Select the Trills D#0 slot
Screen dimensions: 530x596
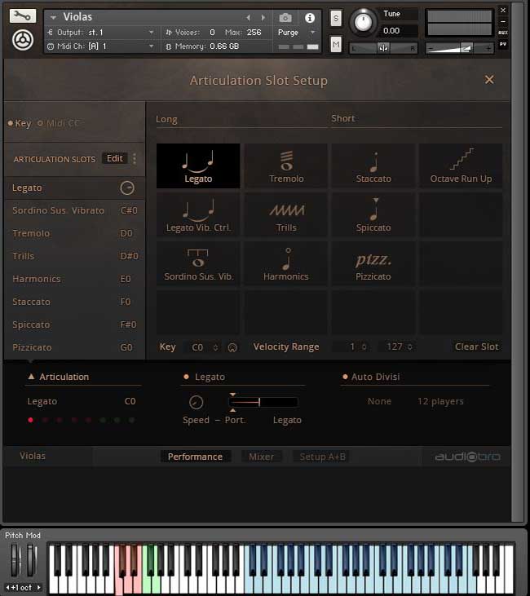point(74,256)
